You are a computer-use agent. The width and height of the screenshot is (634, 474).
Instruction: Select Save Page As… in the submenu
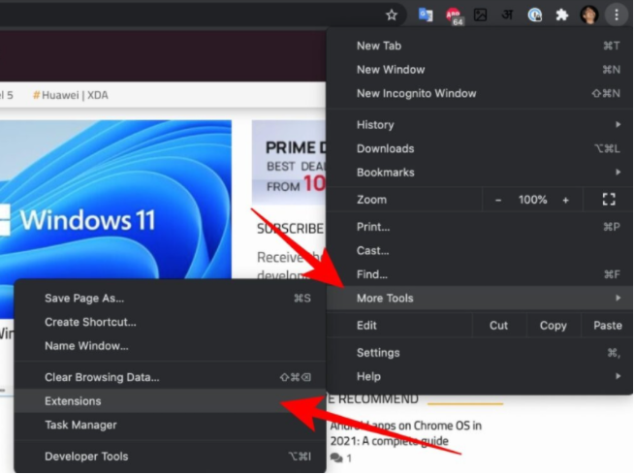tap(170, 299)
